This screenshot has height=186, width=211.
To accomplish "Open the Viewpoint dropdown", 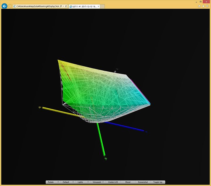I will point(98,182).
